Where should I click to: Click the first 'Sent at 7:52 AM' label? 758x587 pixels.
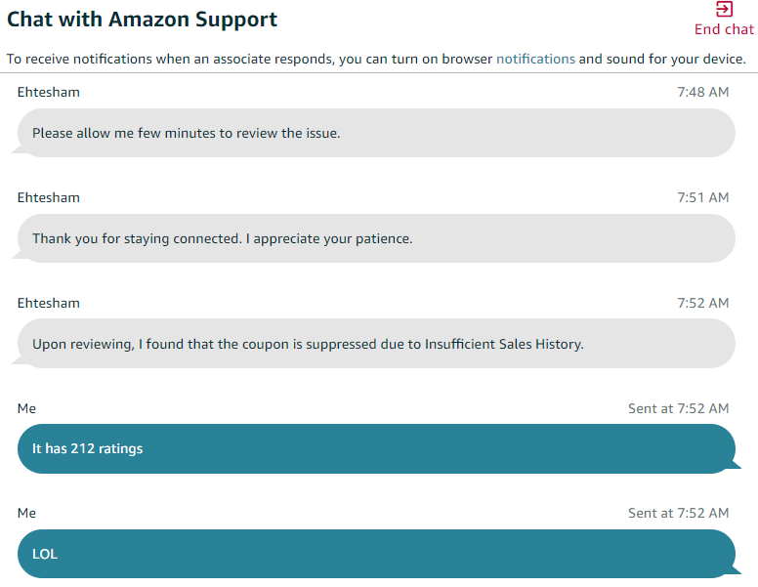(678, 408)
